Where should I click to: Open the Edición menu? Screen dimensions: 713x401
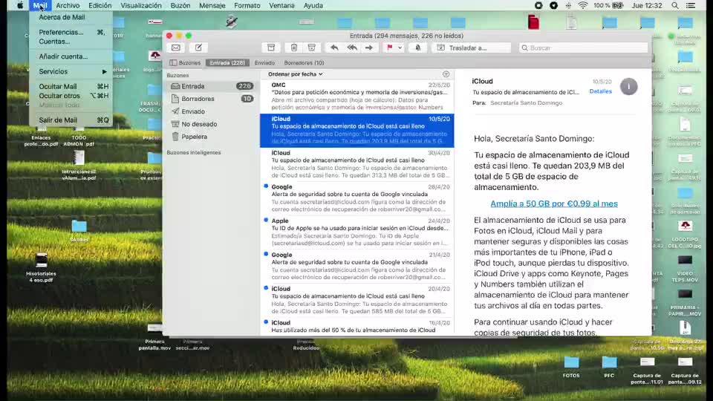100,5
